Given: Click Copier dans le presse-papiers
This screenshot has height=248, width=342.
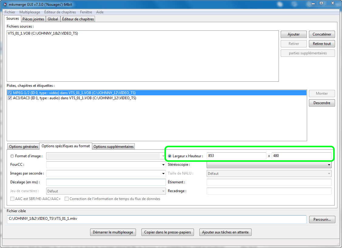Looking at the screenshot, I should [x=168, y=232].
